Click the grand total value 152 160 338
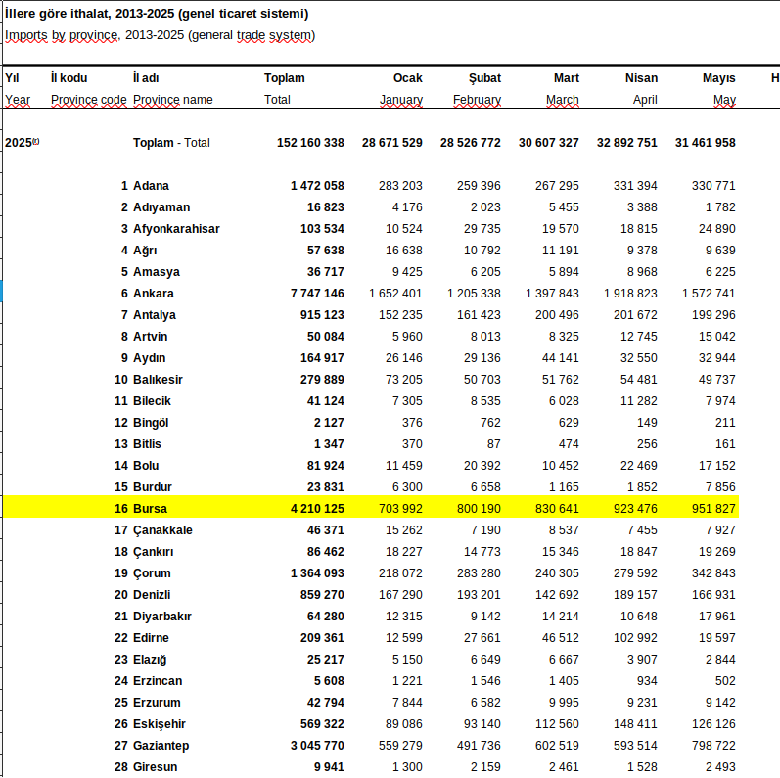 [x=310, y=143]
